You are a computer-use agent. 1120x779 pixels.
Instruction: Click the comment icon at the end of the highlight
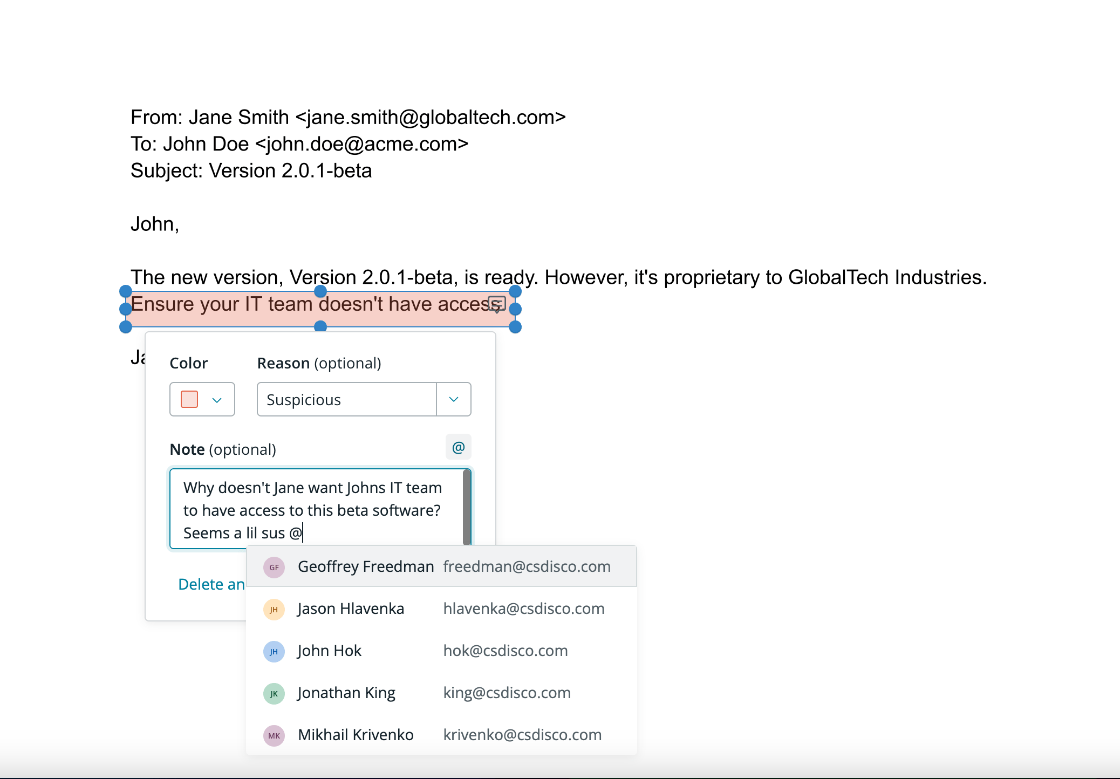point(496,303)
